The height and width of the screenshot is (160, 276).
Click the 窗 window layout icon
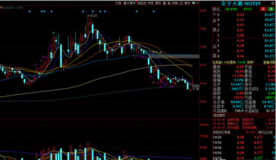pyautogui.click(x=169, y=3)
